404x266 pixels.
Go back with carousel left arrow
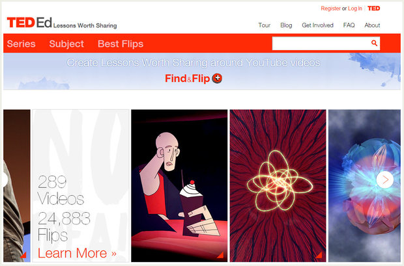pyautogui.click(x=5, y=180)
